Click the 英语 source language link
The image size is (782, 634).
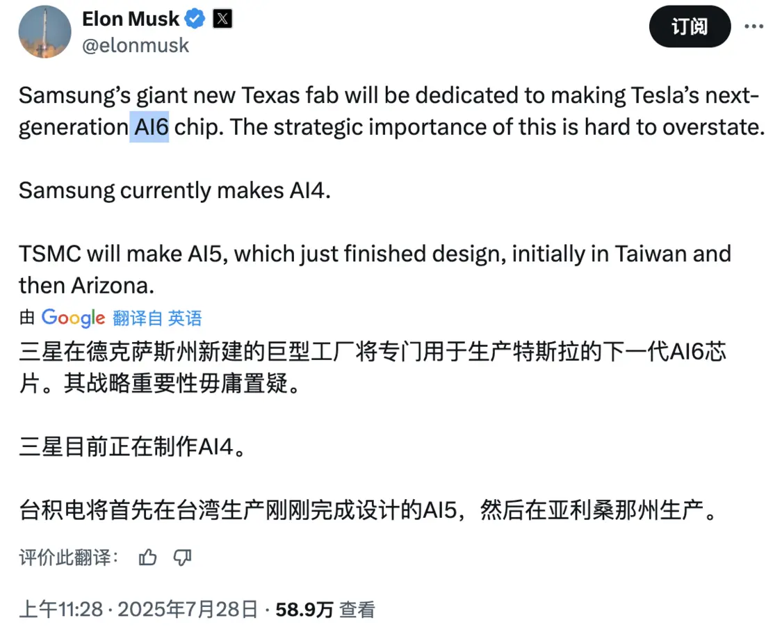click(x=186, y=318)
